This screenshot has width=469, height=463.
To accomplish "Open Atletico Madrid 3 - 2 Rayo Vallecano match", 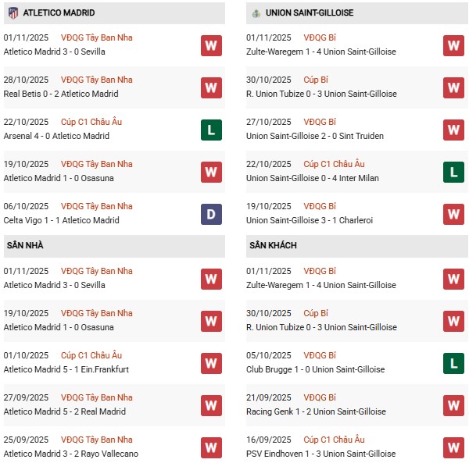I will click(70, 454).
